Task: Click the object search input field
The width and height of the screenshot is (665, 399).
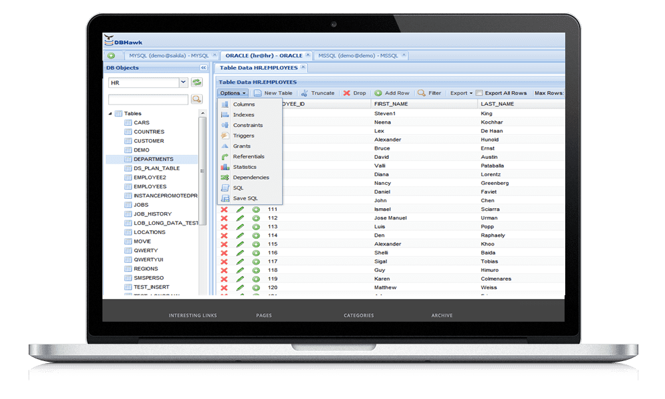Action: (148, 99)
